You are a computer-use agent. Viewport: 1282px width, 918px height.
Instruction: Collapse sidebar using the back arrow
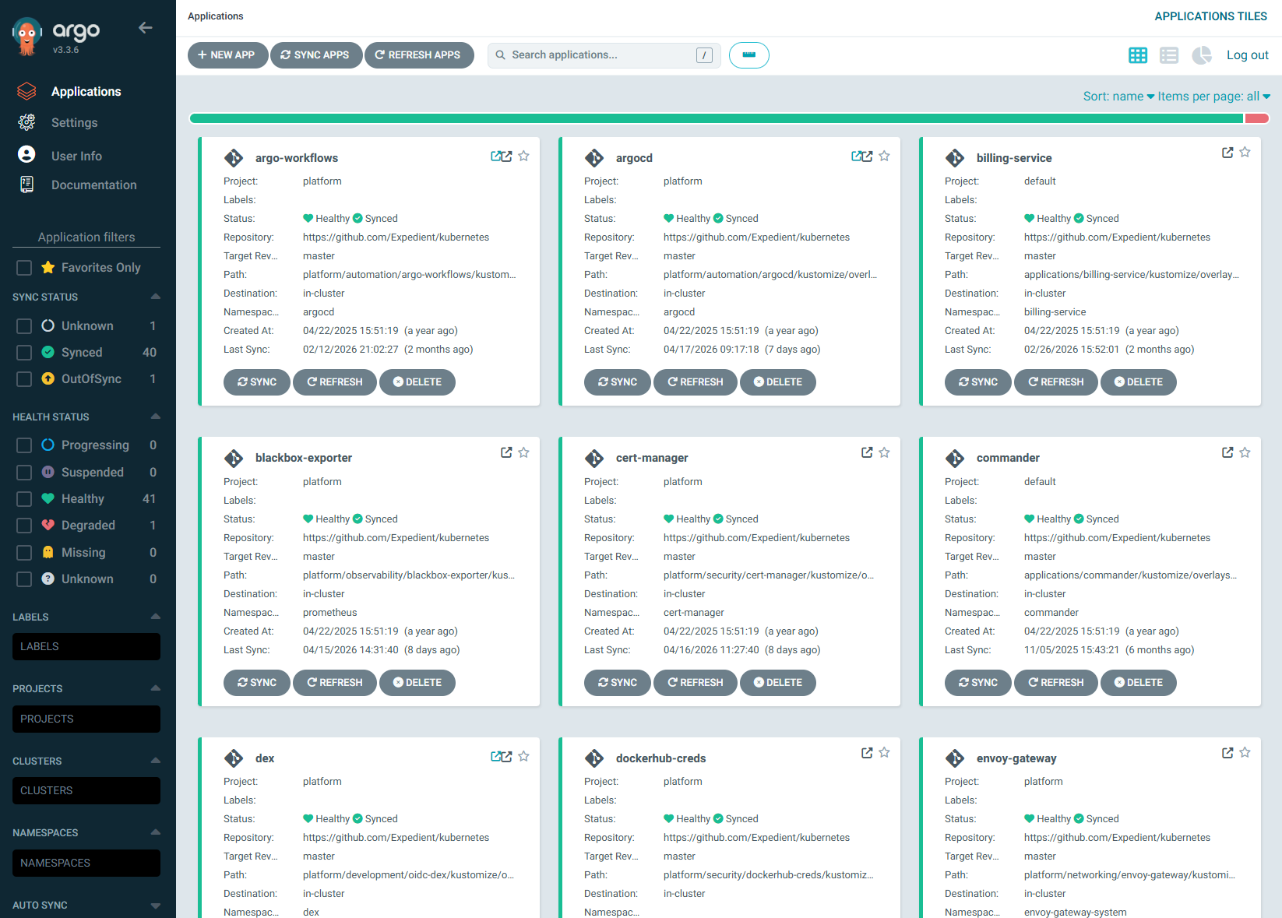coord(146,28)
